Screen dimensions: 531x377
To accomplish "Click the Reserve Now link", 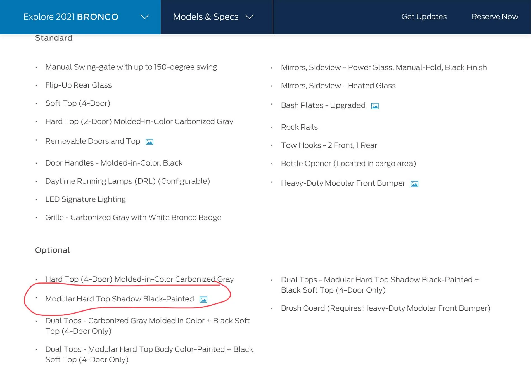I will click(x=495, y=17).
